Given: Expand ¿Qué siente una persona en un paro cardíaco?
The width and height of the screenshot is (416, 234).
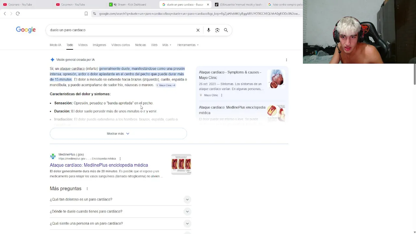Looking at the screenshot, I should (121, 224).
